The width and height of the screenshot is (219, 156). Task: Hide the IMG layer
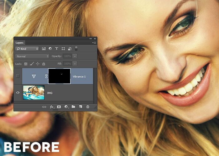click(x=18, y=93)
